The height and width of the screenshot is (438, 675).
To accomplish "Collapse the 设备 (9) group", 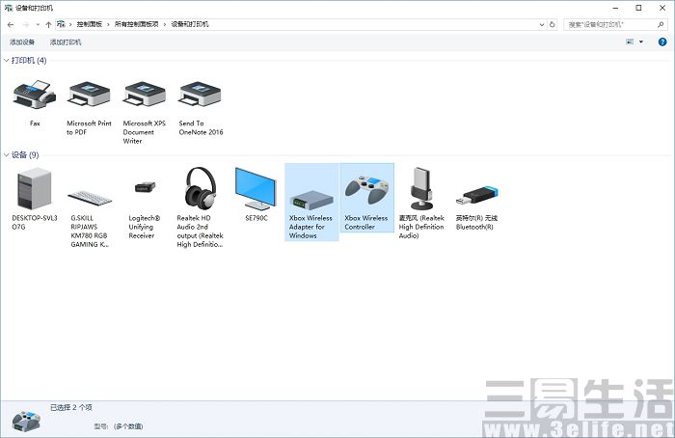I will (x=7, y=155).
